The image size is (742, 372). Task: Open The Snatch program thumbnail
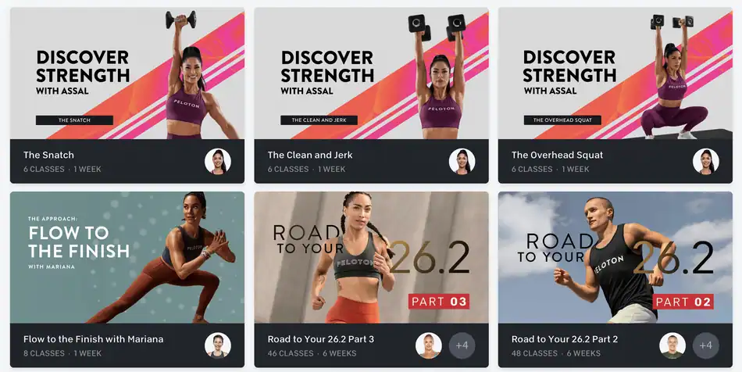point(127,73)
